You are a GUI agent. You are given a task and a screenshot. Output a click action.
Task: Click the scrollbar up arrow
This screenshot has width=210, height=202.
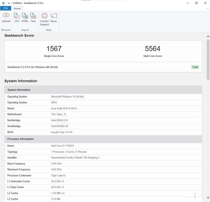point(208,36)
